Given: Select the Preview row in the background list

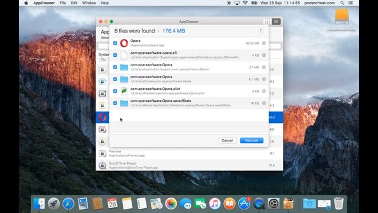Looking at the screenshot, I should pyautogui.click(x=189, y=153).
